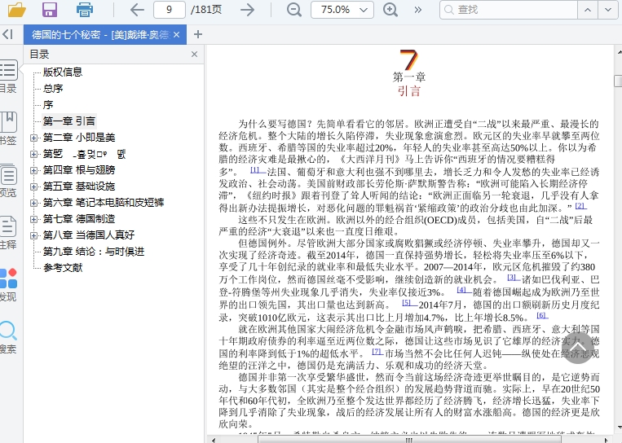
Task: Click the print icon
Action: [x=84, y=10]
